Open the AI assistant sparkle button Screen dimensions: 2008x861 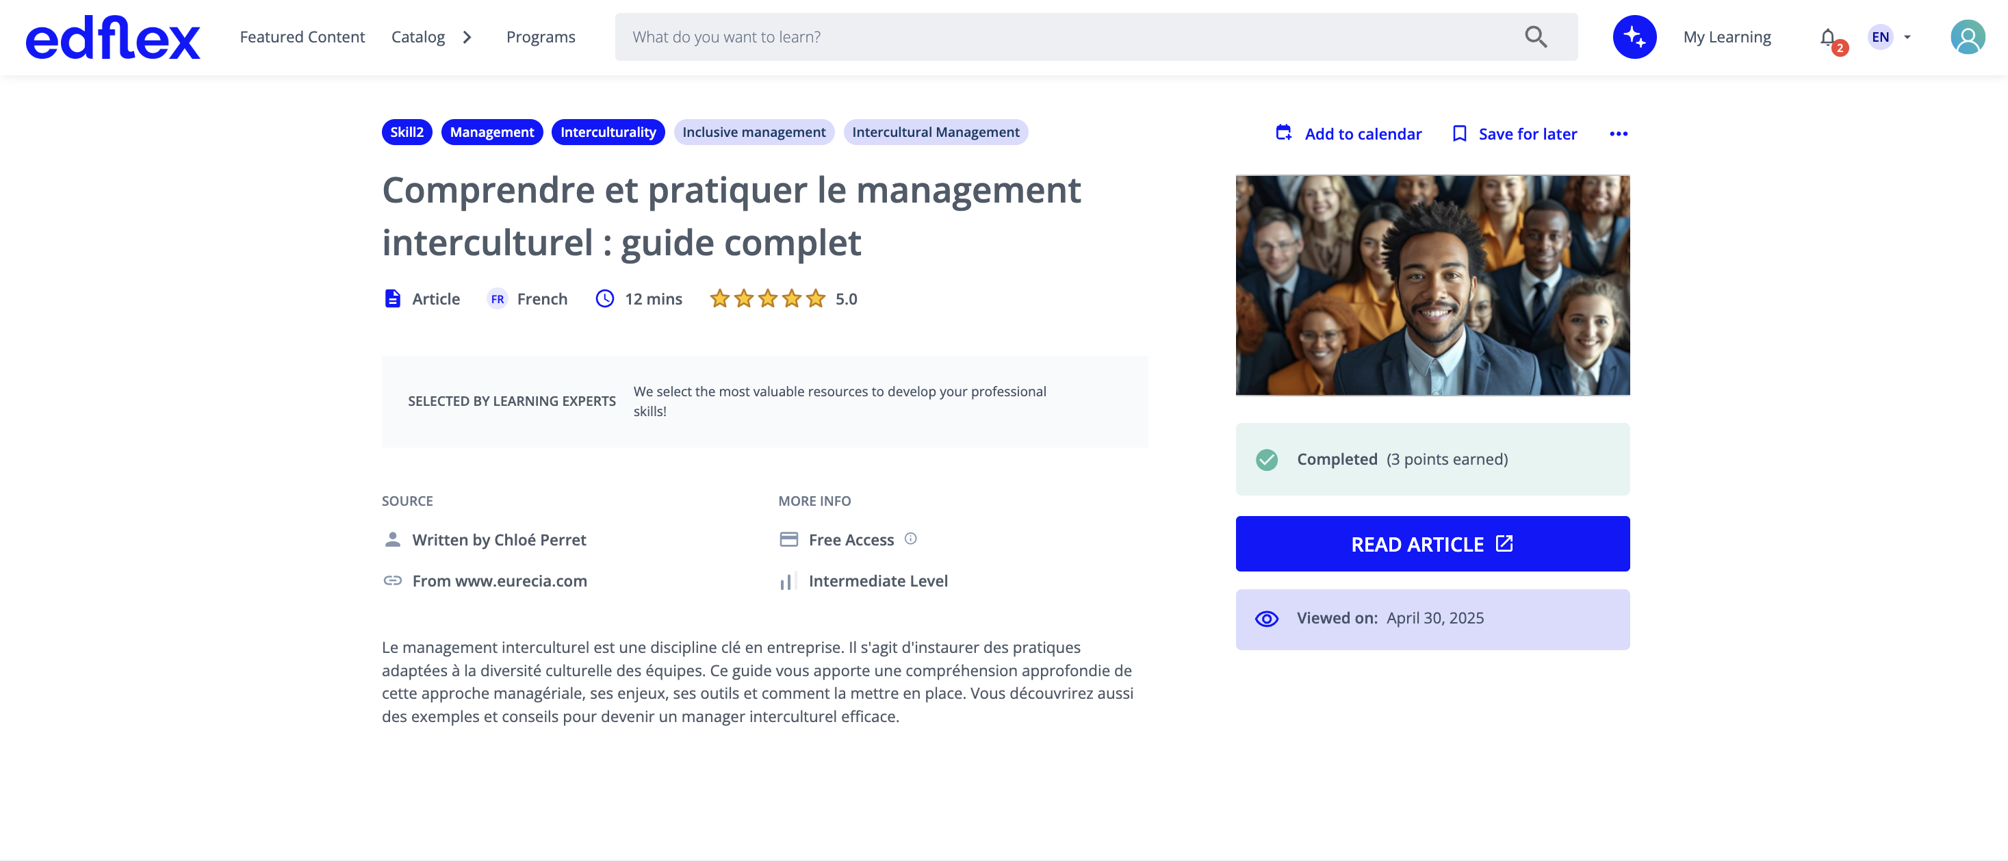[1634, 37]
